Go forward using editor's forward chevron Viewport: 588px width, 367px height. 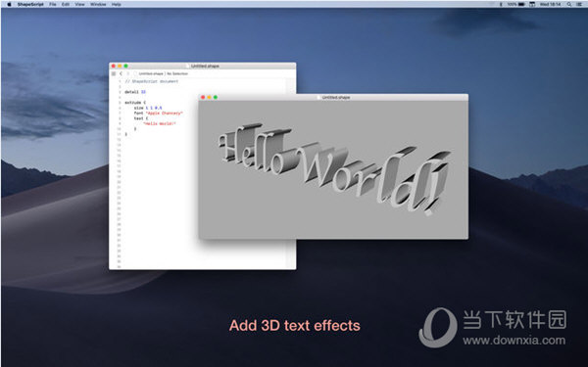tap(127, 73)
